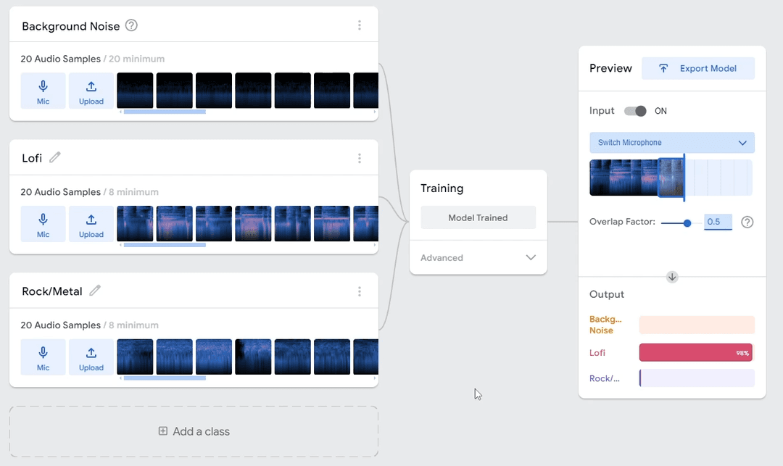Click the pencil icon next to Rock/Metal

pos(95,291)
